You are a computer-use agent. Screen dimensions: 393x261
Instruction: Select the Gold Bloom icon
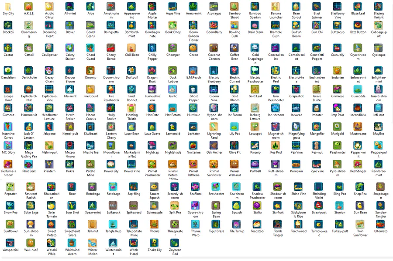tap(234, 89)
